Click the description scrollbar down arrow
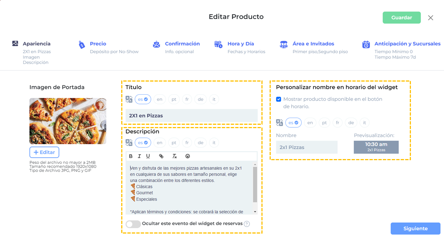 [255, 212]
